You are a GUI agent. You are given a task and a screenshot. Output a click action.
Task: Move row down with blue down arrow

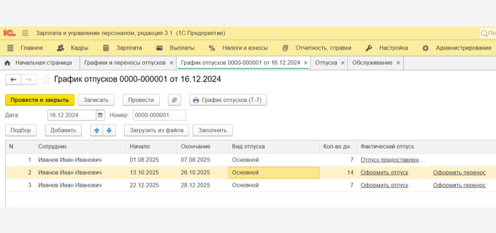tap(110, 130)
